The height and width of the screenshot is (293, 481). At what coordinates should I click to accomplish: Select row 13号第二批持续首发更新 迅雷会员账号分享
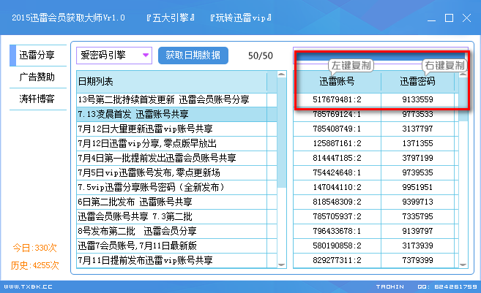[x=176, y=99]
